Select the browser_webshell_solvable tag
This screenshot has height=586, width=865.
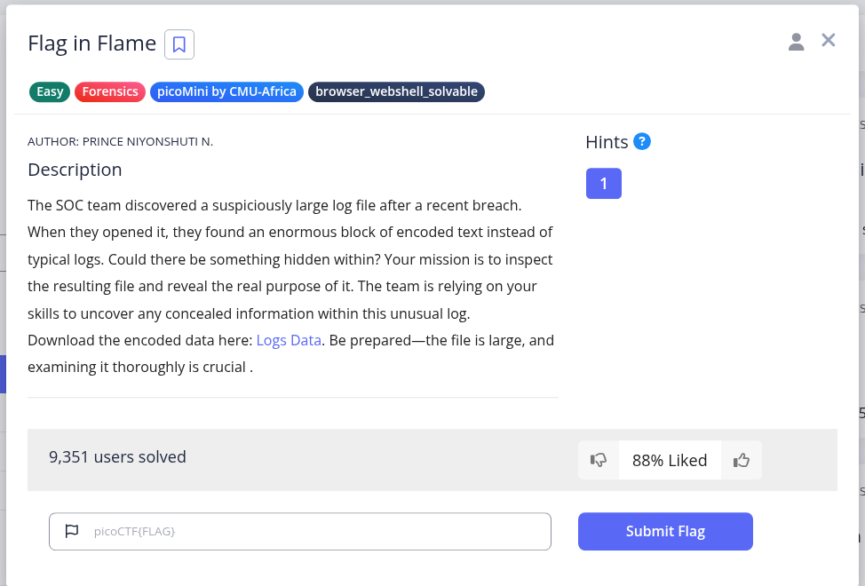(x=396, y=91)
